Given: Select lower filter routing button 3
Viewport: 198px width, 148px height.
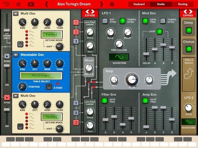Looking at the screenshot, I should tap(76, 122).
